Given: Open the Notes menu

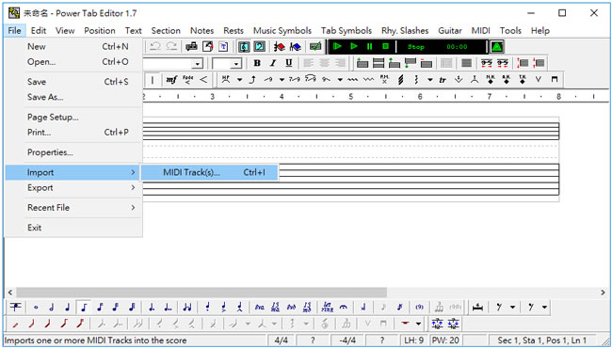Looking at the screenshot, I should click(201, 31).
